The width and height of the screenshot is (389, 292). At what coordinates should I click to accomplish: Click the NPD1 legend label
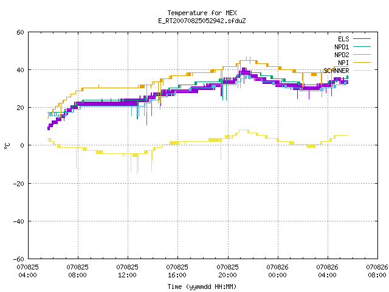342,47
